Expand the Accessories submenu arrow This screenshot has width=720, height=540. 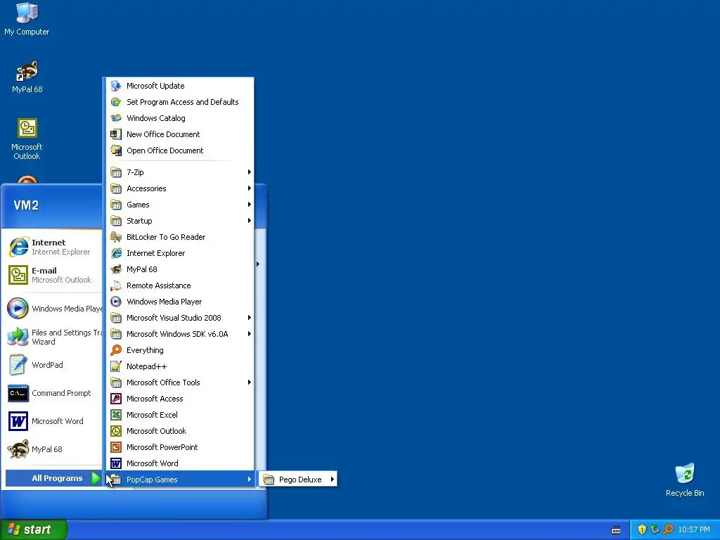(250, 188)
